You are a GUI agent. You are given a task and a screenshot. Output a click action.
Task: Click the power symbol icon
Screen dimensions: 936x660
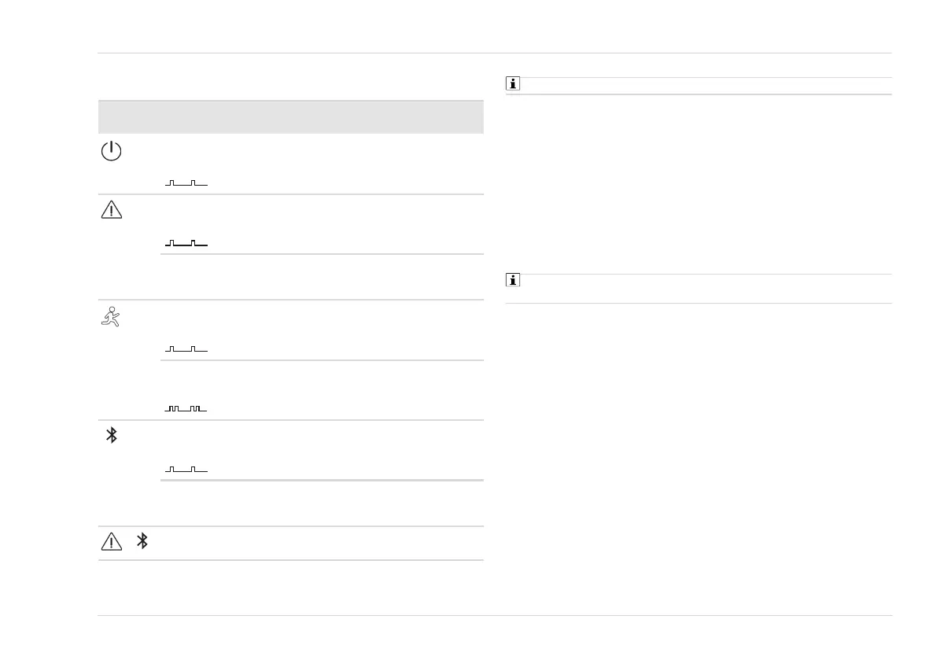tap(112, 152)
